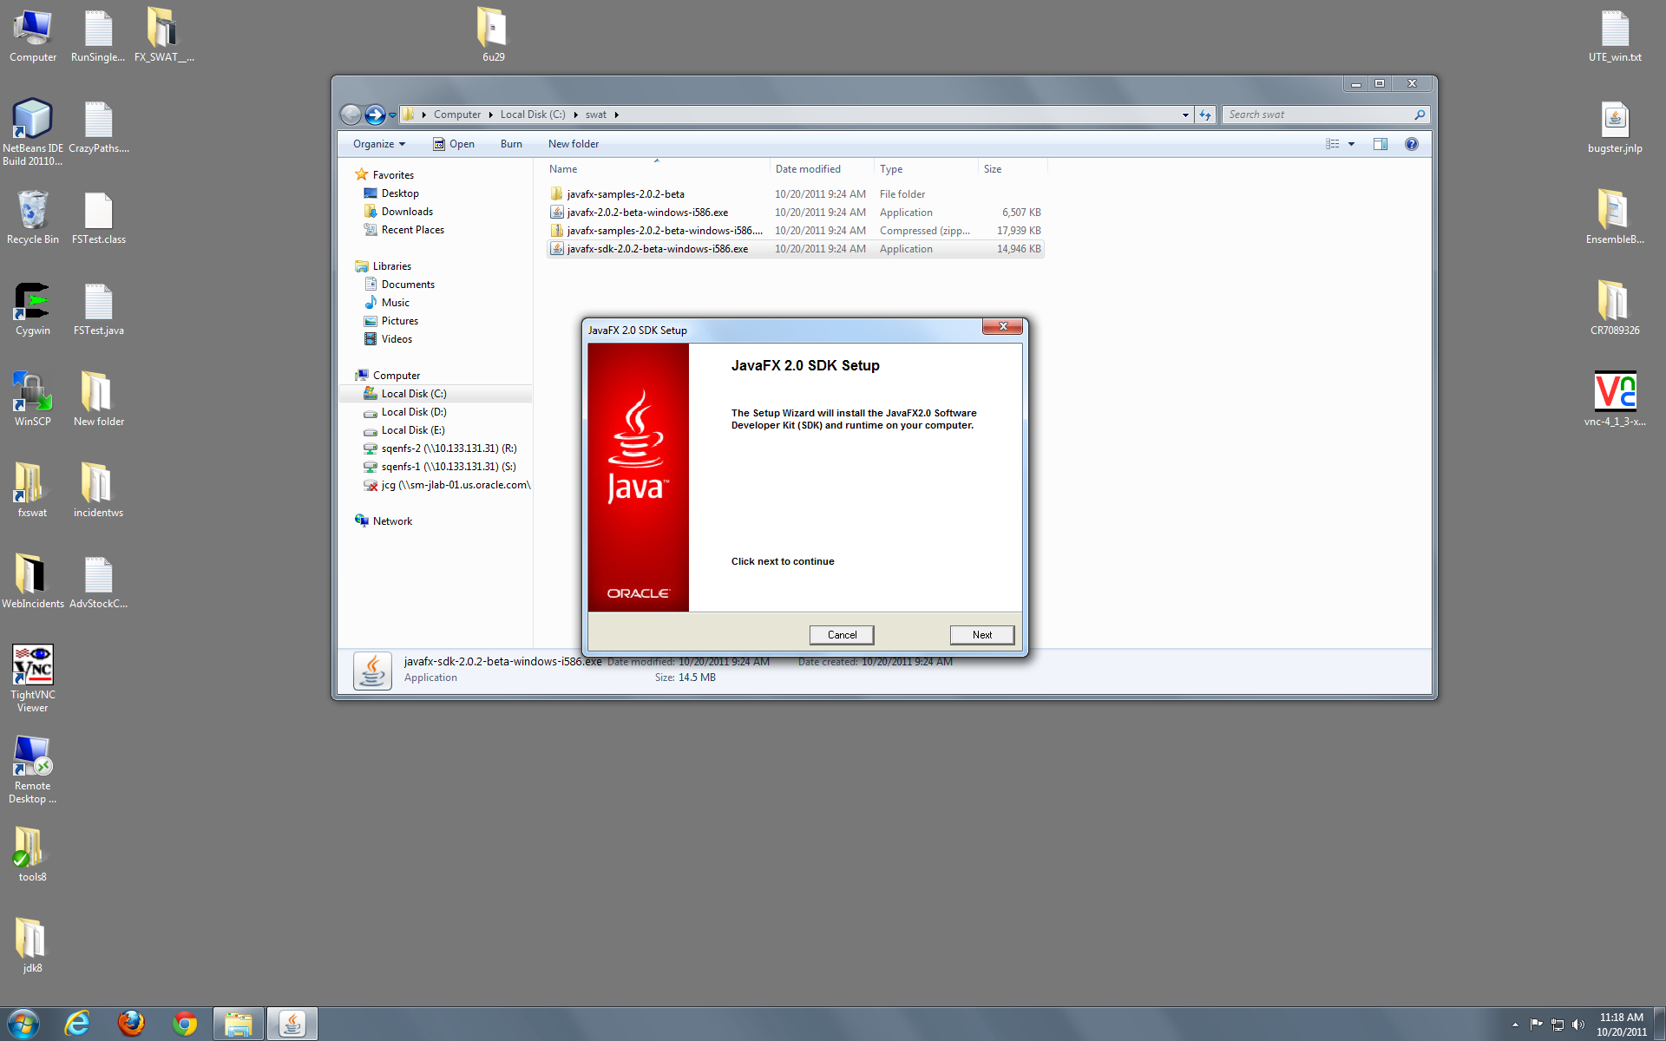Click the Explorer help icon

pyautogui.click(x=1412, y=144)
